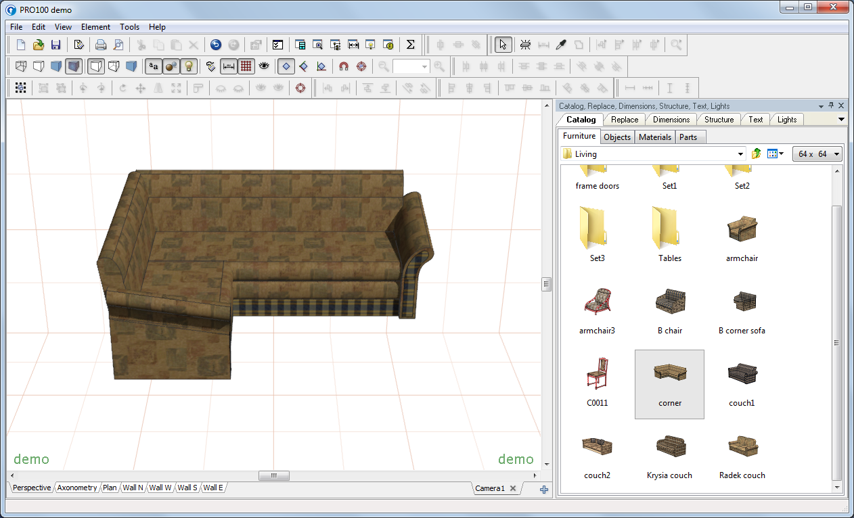Screen dimensions: 854x518
Task: Open the catalog panel title menu arrow
Action: click(x=822, y=106)
